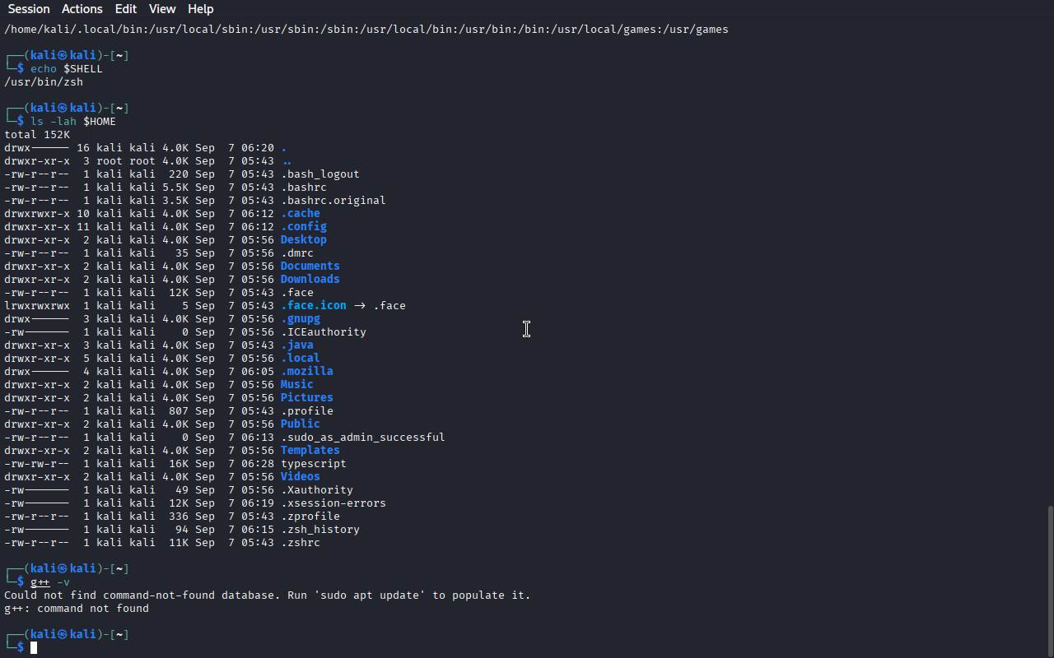Click the .sudo_as_admin_successful file name
The image size is (1054, 658).
(x=363, y=438)
